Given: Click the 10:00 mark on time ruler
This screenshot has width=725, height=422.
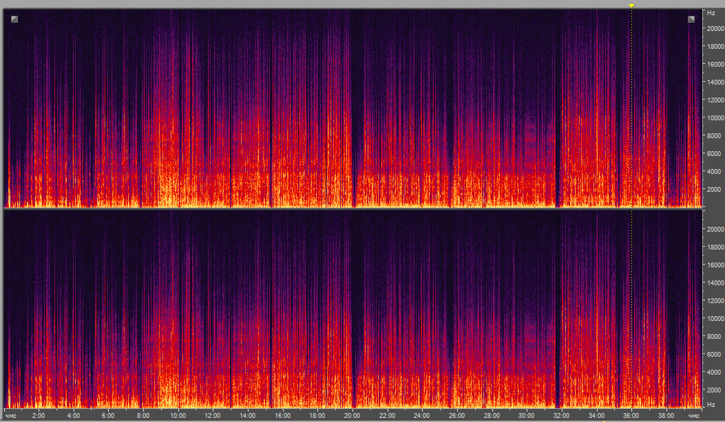Looking at the screenshot, I should pos(178,416).
